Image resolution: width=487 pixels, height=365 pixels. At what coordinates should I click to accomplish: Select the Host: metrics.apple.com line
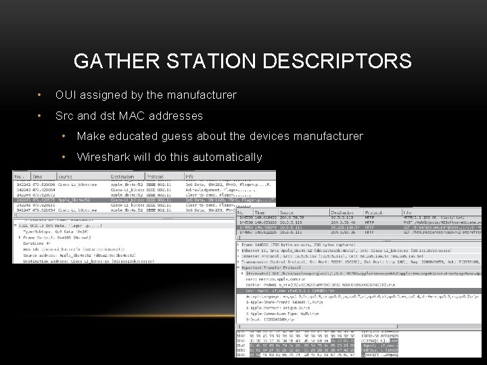click(x=275, y=279)
